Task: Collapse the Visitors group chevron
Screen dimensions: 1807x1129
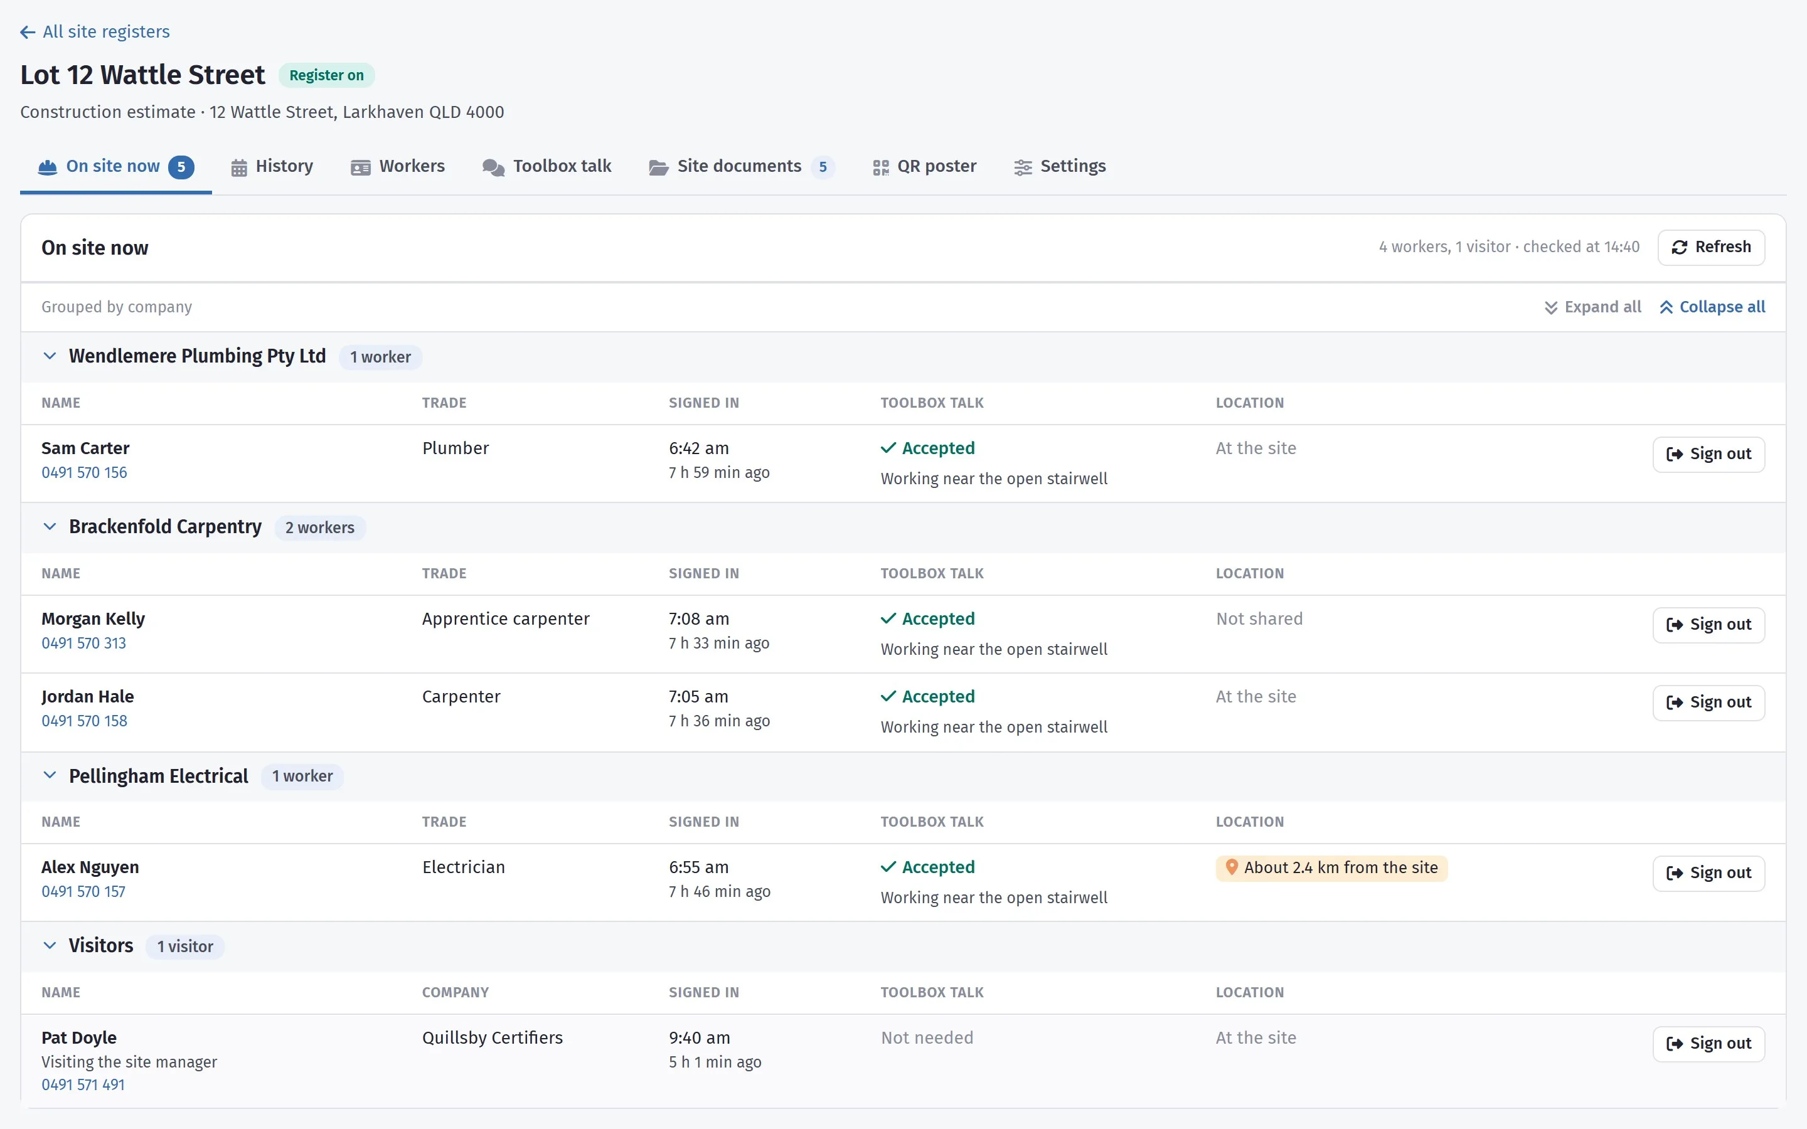Action: (50, 945)
